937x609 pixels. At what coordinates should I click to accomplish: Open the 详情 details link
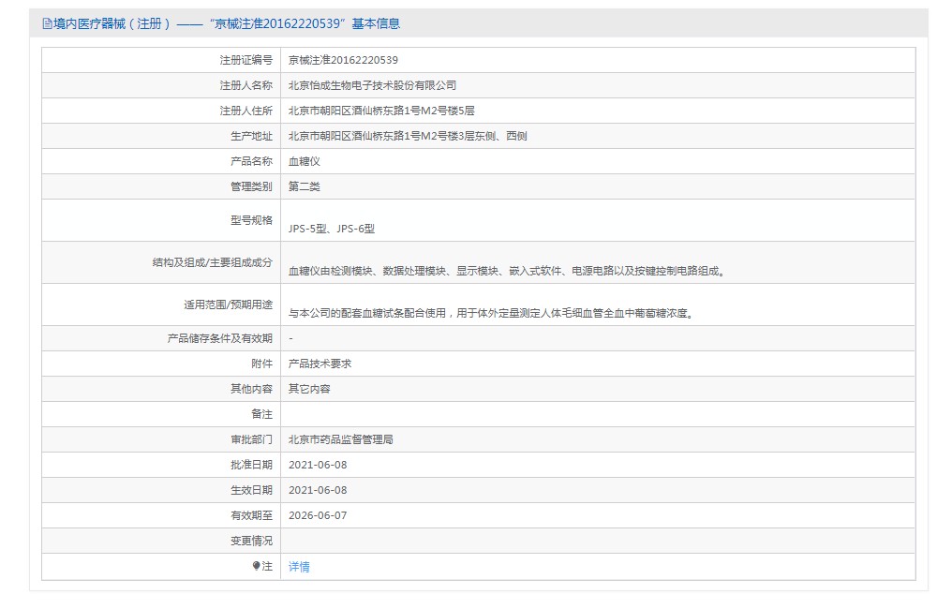[299, 567]
